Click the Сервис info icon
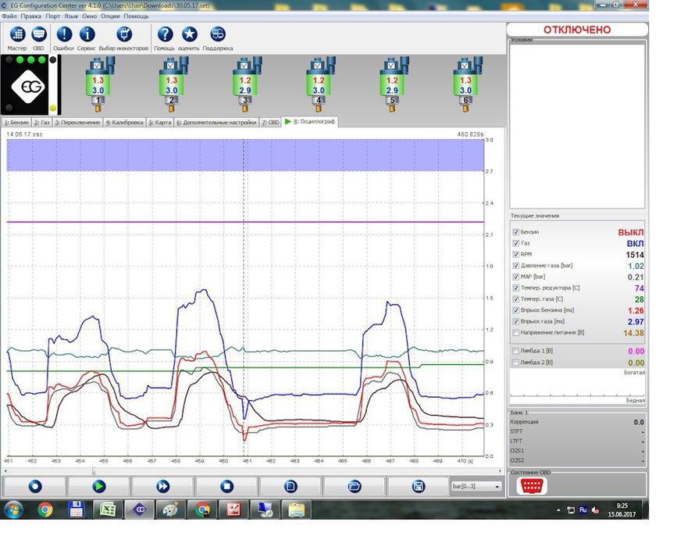The image size is (677, 547). coord(87,35)
